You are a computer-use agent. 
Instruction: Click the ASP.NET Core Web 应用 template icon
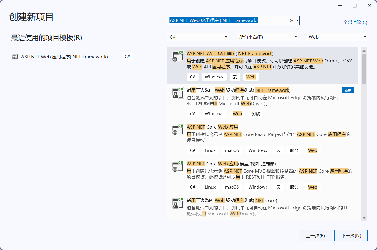[178, 130]
